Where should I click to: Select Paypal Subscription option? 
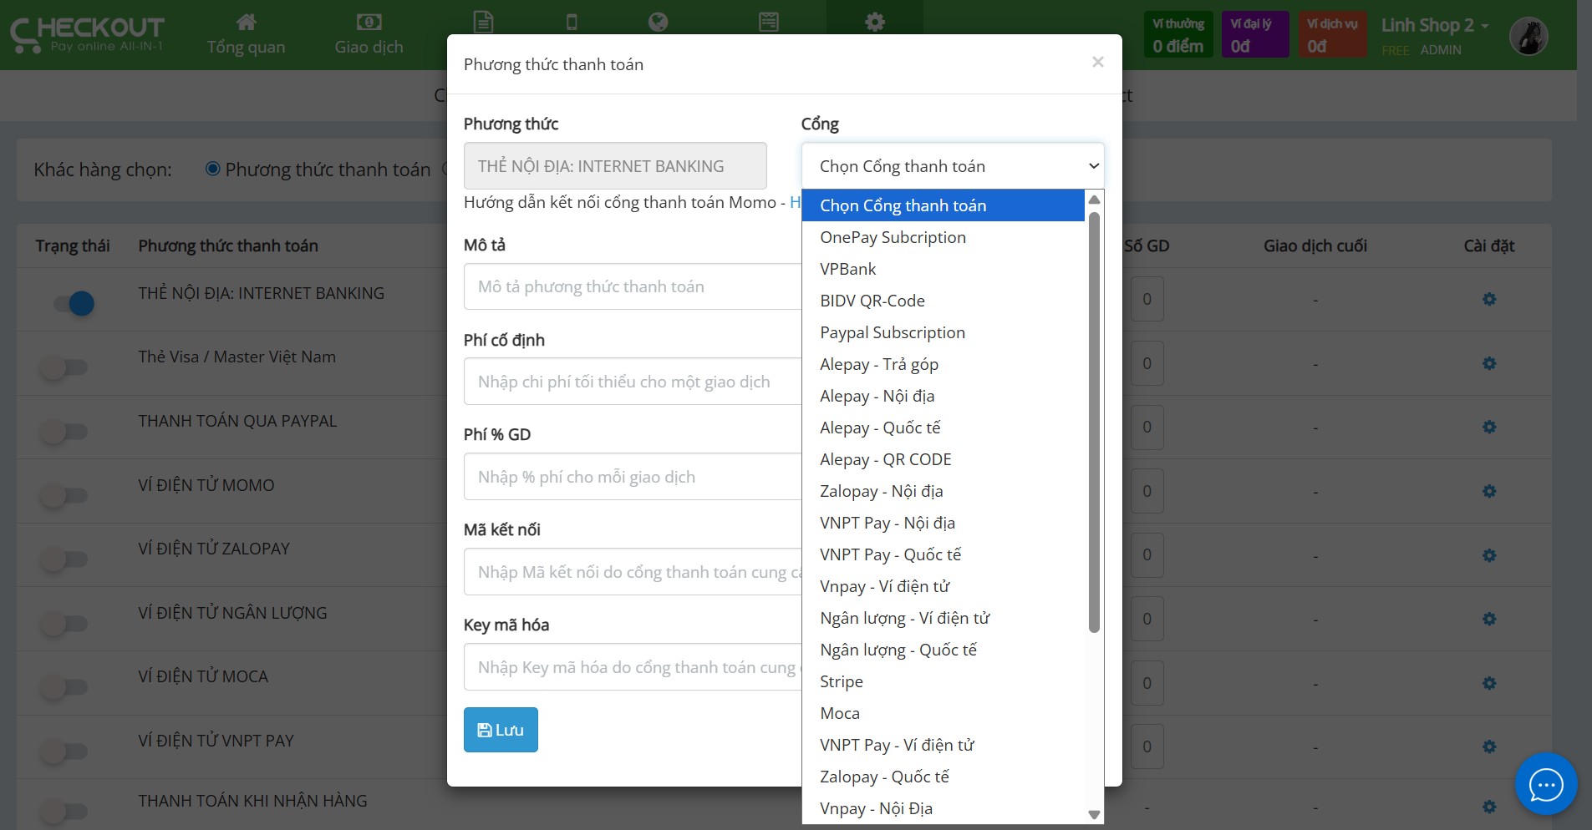pyautogui.click(x=944, y=332)
